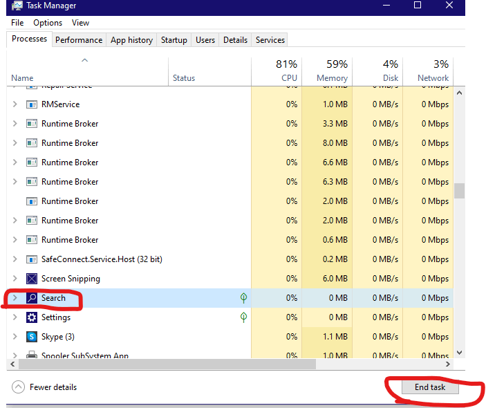Switch to the Services tab
The image size is (486, 408).
click(x=270, y=40)
